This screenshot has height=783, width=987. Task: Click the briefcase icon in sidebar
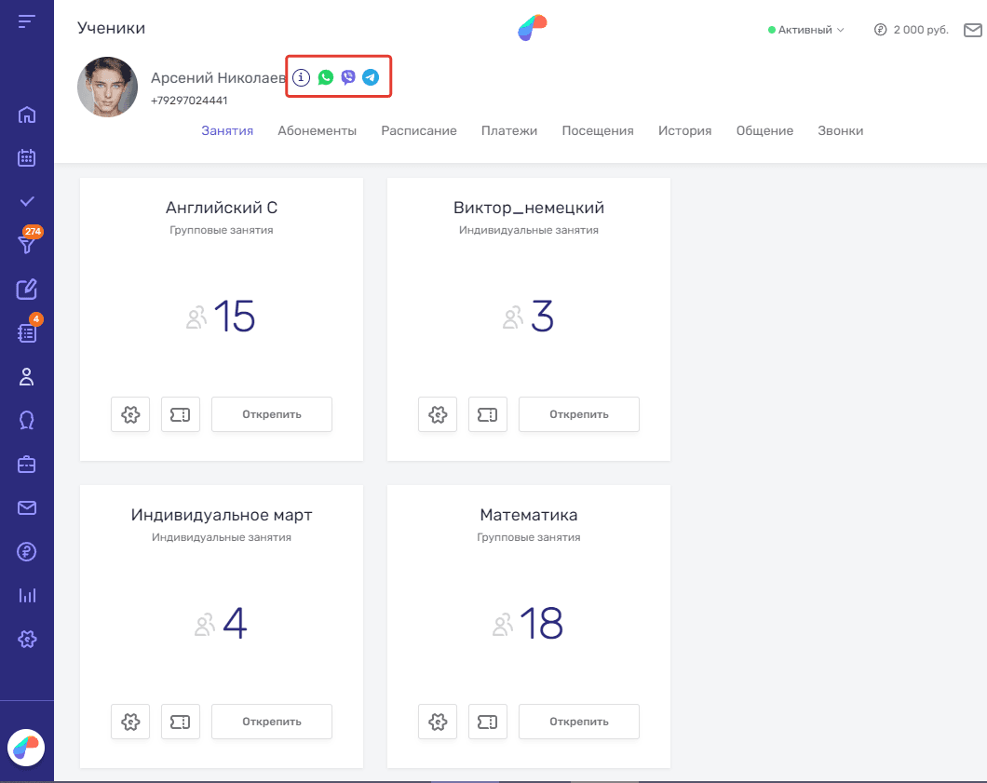tap(27, 464)
